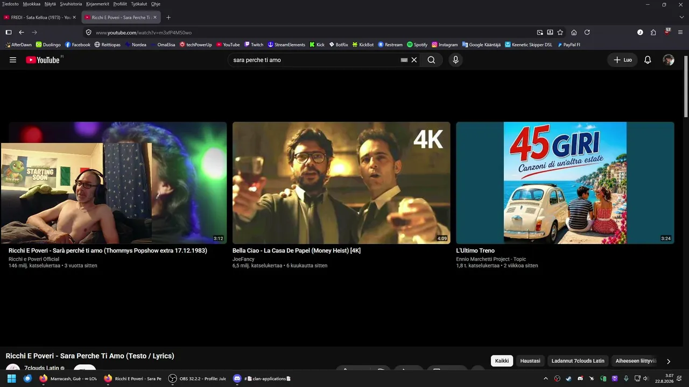
Task: Show more filter chips with the right chevron
Action: (669, 362)
